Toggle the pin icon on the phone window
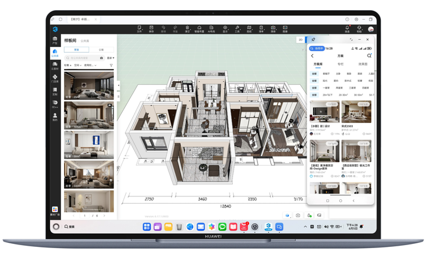This screenshot has width=427, height=257. click(313, 40)
